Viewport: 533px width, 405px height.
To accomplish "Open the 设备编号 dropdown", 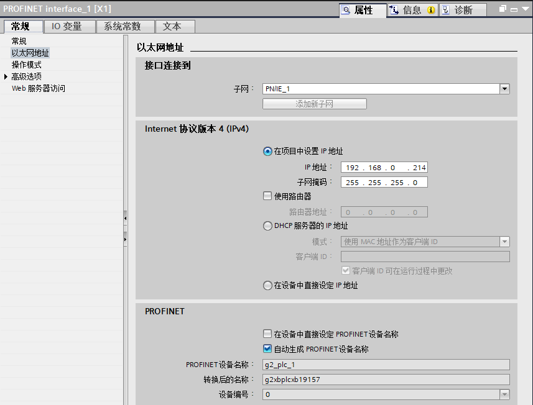I will (x=504, y=394).
